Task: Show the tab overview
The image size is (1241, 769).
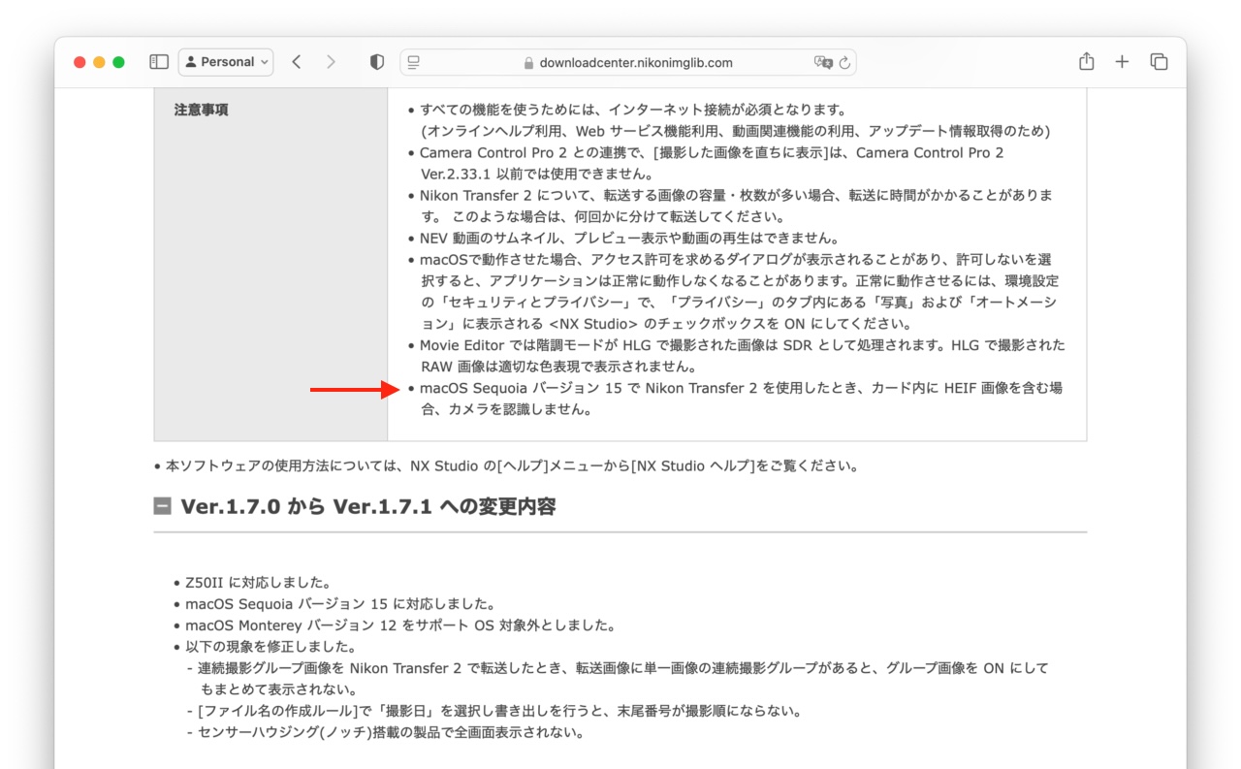Action: 1159,62
